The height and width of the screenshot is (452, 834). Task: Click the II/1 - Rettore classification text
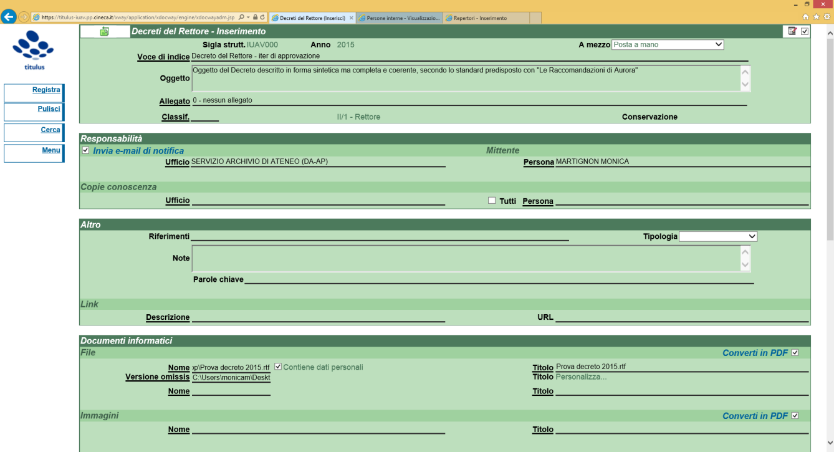pos(358,117)
